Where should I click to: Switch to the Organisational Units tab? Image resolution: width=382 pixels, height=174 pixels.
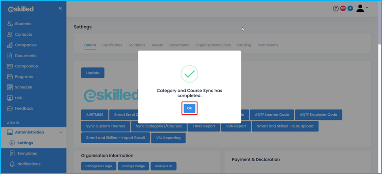coord(213,45)
